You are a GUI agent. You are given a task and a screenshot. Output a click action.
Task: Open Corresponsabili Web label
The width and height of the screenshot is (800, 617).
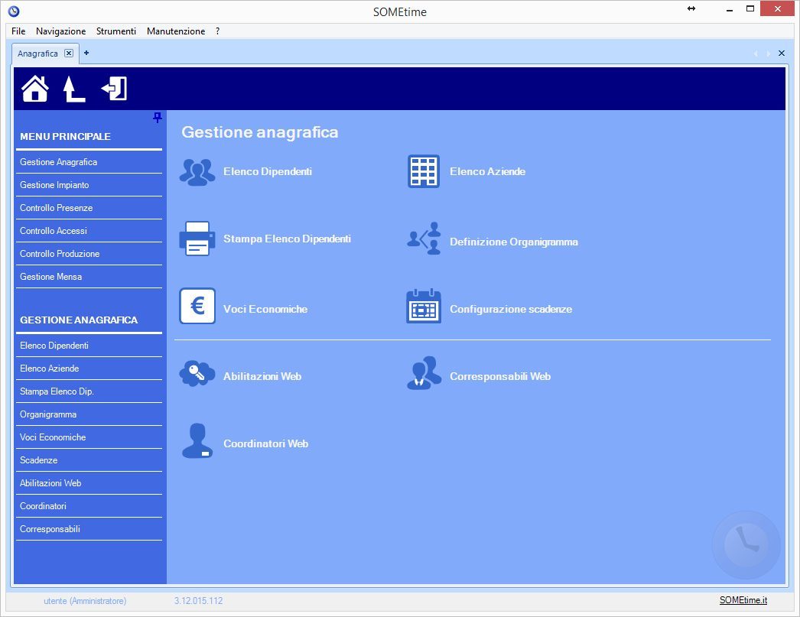pos(500,377)
